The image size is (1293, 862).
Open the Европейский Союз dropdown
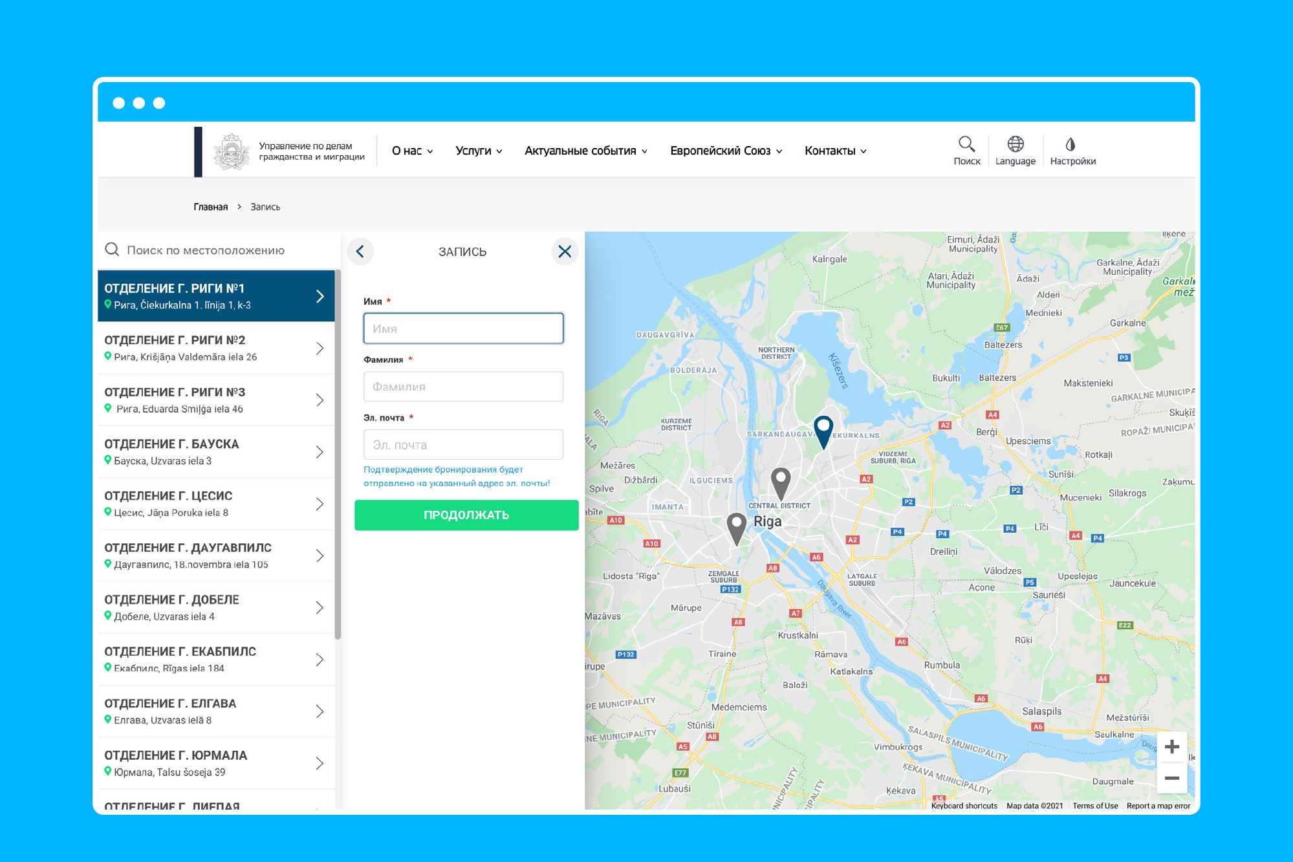coord(726,151)
